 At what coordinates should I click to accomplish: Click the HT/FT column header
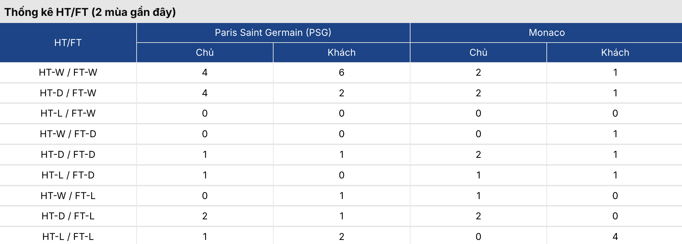click(x=68, y=43)
